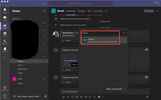This screenshot has width=161, height=100.
Task: Open Sohbet chat in sidebar
Action: click(5, 19)
